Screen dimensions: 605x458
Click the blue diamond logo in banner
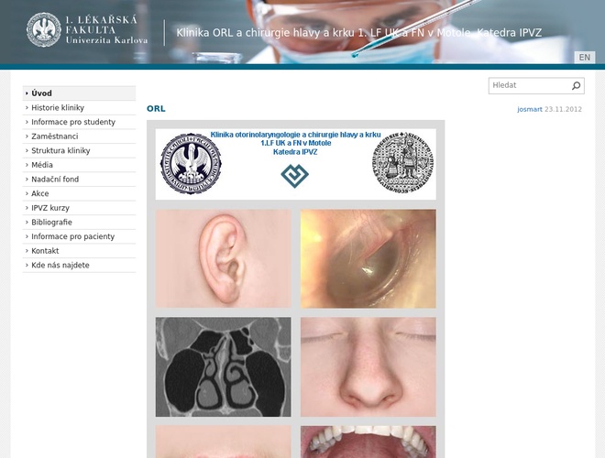294,176
